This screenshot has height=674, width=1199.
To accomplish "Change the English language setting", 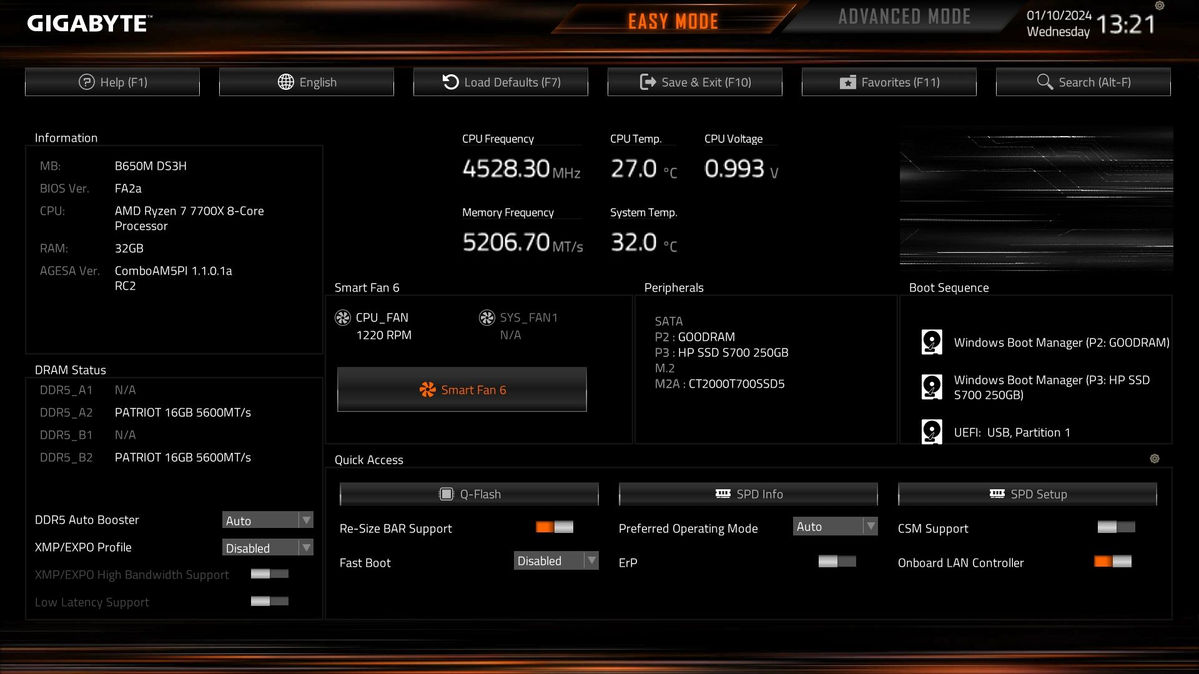I will [x=307, y=82].
